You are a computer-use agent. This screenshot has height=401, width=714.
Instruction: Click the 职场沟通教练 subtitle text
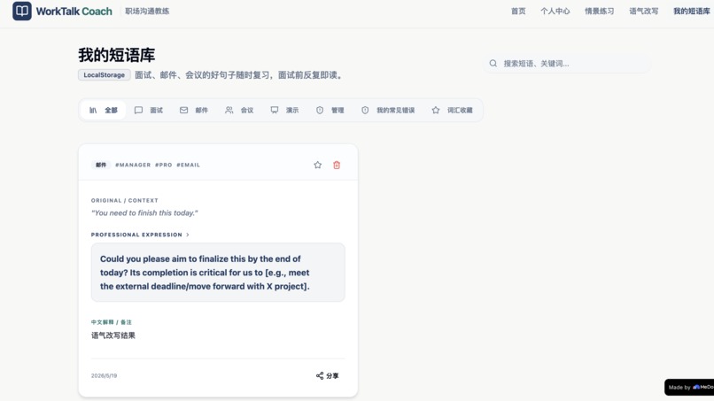[147, 12]
